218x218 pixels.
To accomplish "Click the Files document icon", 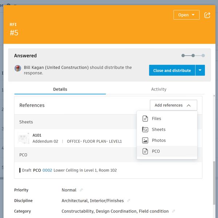I will (145, 118).
